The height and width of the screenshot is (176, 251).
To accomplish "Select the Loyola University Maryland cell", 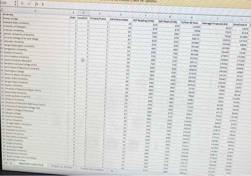I will point(18,61).
